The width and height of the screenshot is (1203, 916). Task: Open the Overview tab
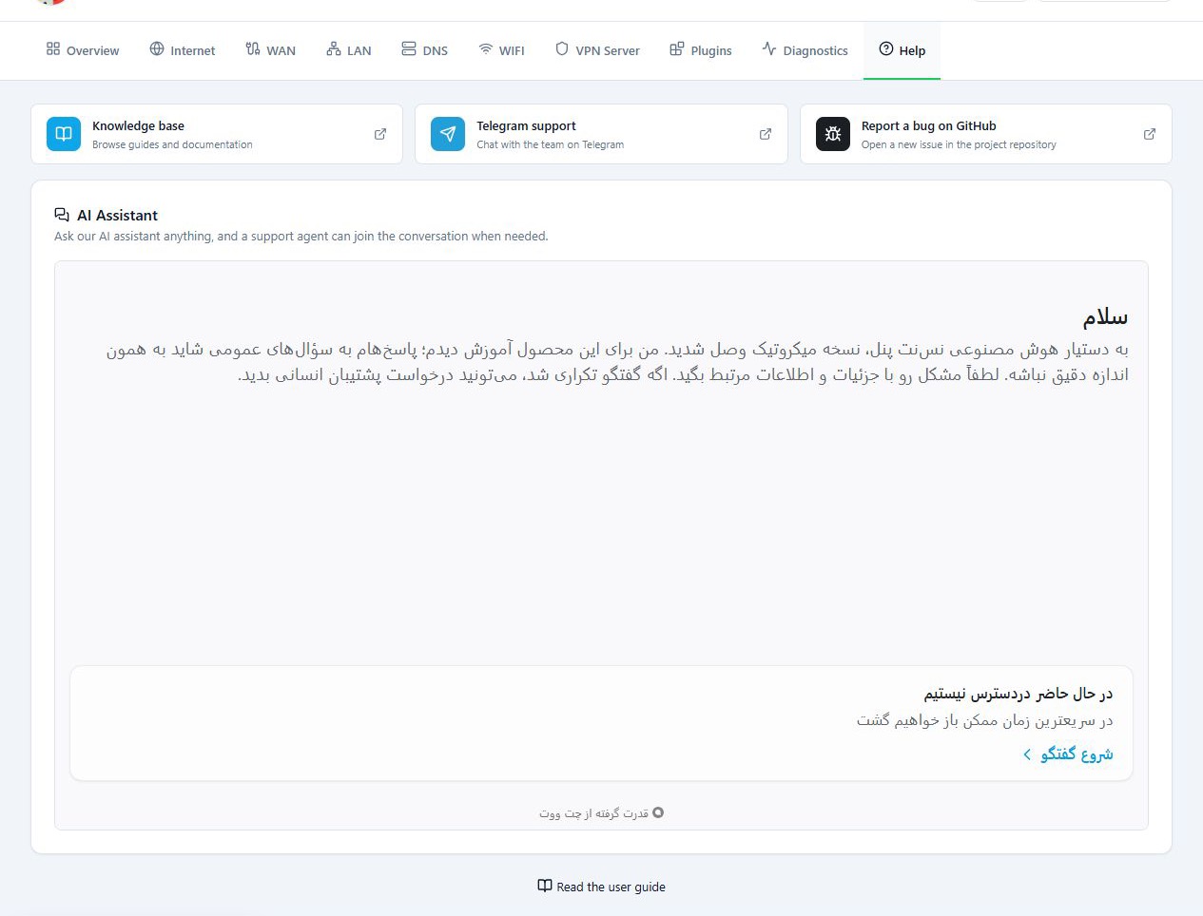click(x=83, y=50)
